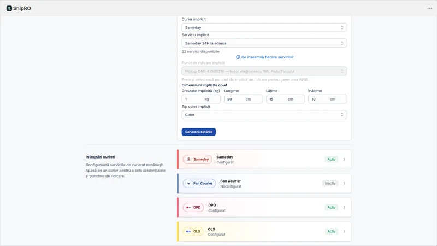Focus the Greutate implicită kg field
Screen dimensions: 437x246
(x=201, y=99)
